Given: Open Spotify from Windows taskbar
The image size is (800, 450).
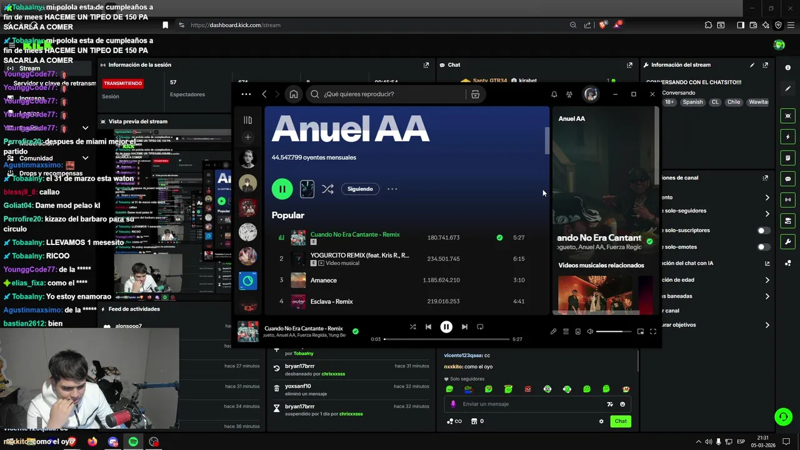Looking at the screenshot, I should pos(133,442).
